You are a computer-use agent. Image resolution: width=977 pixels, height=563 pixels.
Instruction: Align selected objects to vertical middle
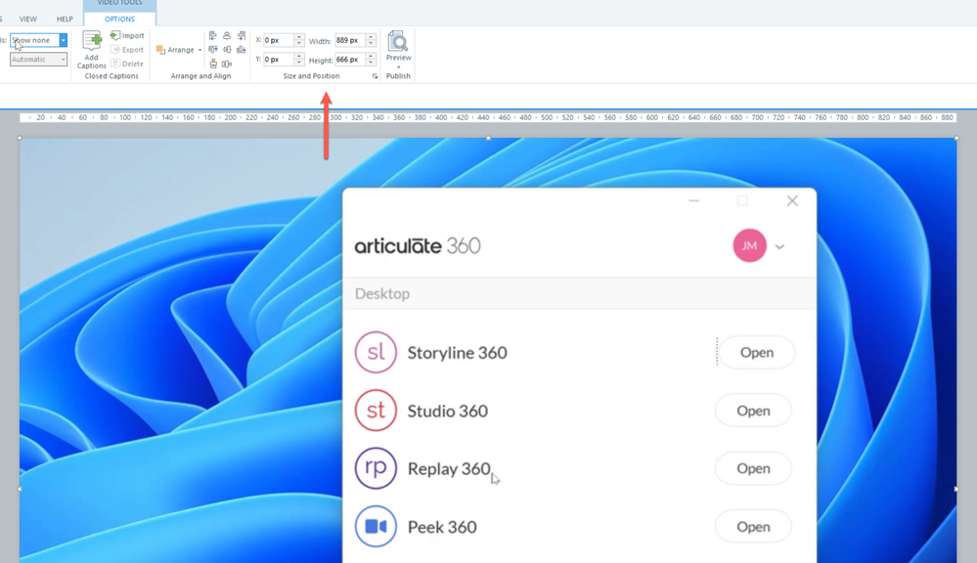pos(227,49)
